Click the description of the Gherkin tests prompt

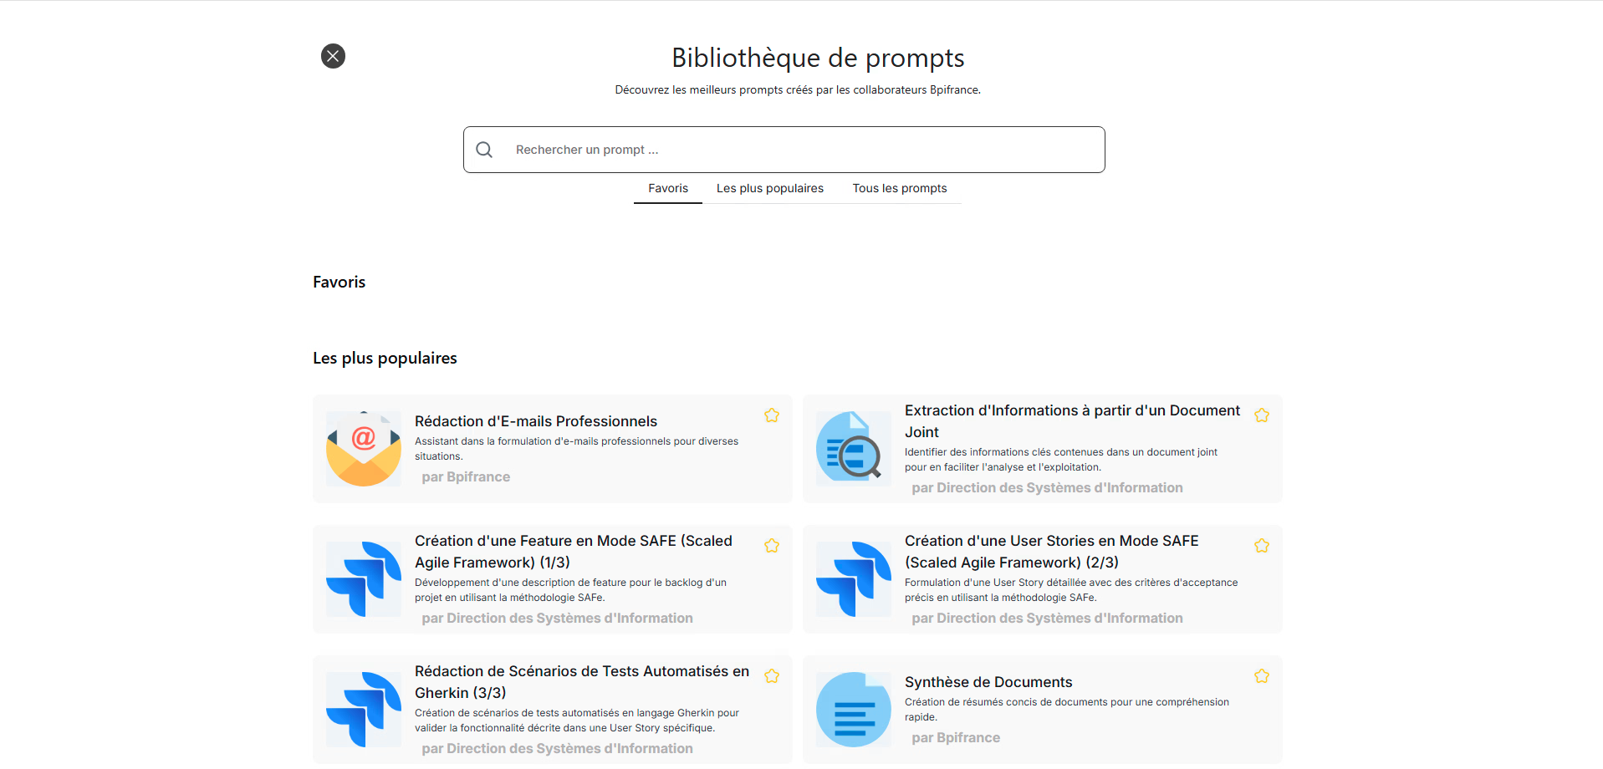pyautogui.click(x=577, y=721)
